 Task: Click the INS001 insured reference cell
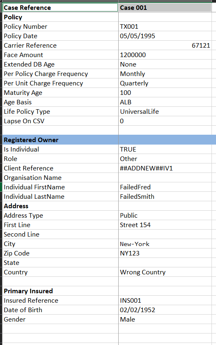pyautogui.click(x=165, y=301)
